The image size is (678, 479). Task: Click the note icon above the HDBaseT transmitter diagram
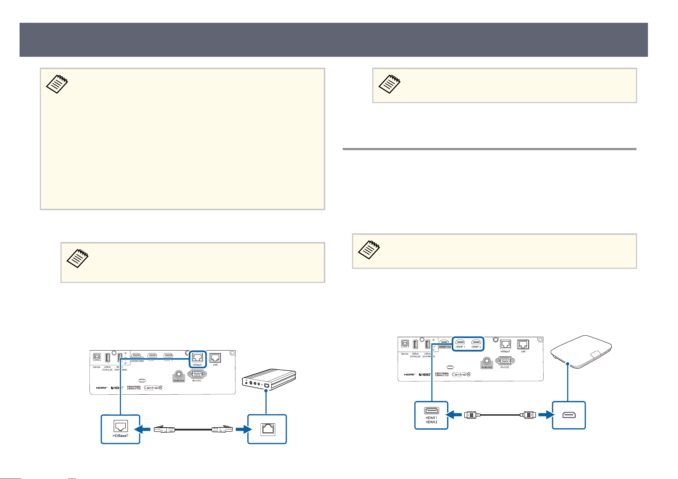(x=78, y=259)
